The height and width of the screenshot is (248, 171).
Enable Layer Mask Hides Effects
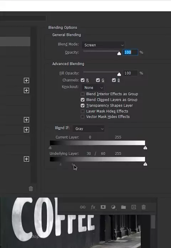(82, 111)
